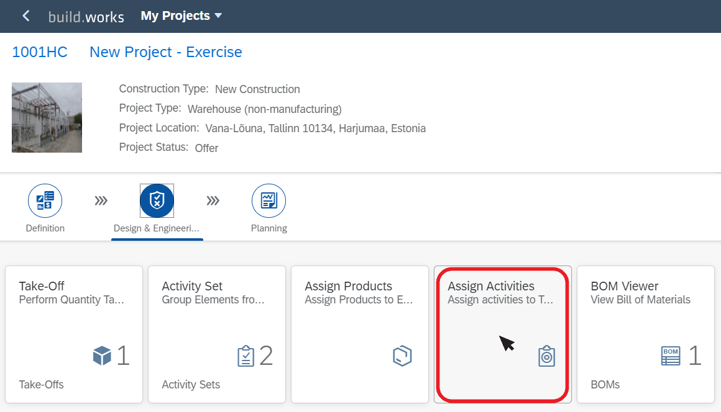The width and height of the screenshot is (721, 412).
Task: Open the Assign Activities tile
Action: (503, 334)
